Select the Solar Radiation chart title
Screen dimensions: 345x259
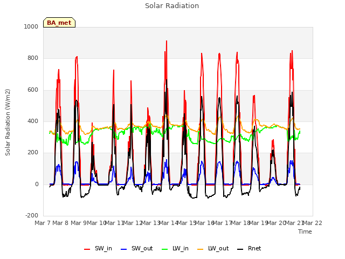tap(172, 6)
